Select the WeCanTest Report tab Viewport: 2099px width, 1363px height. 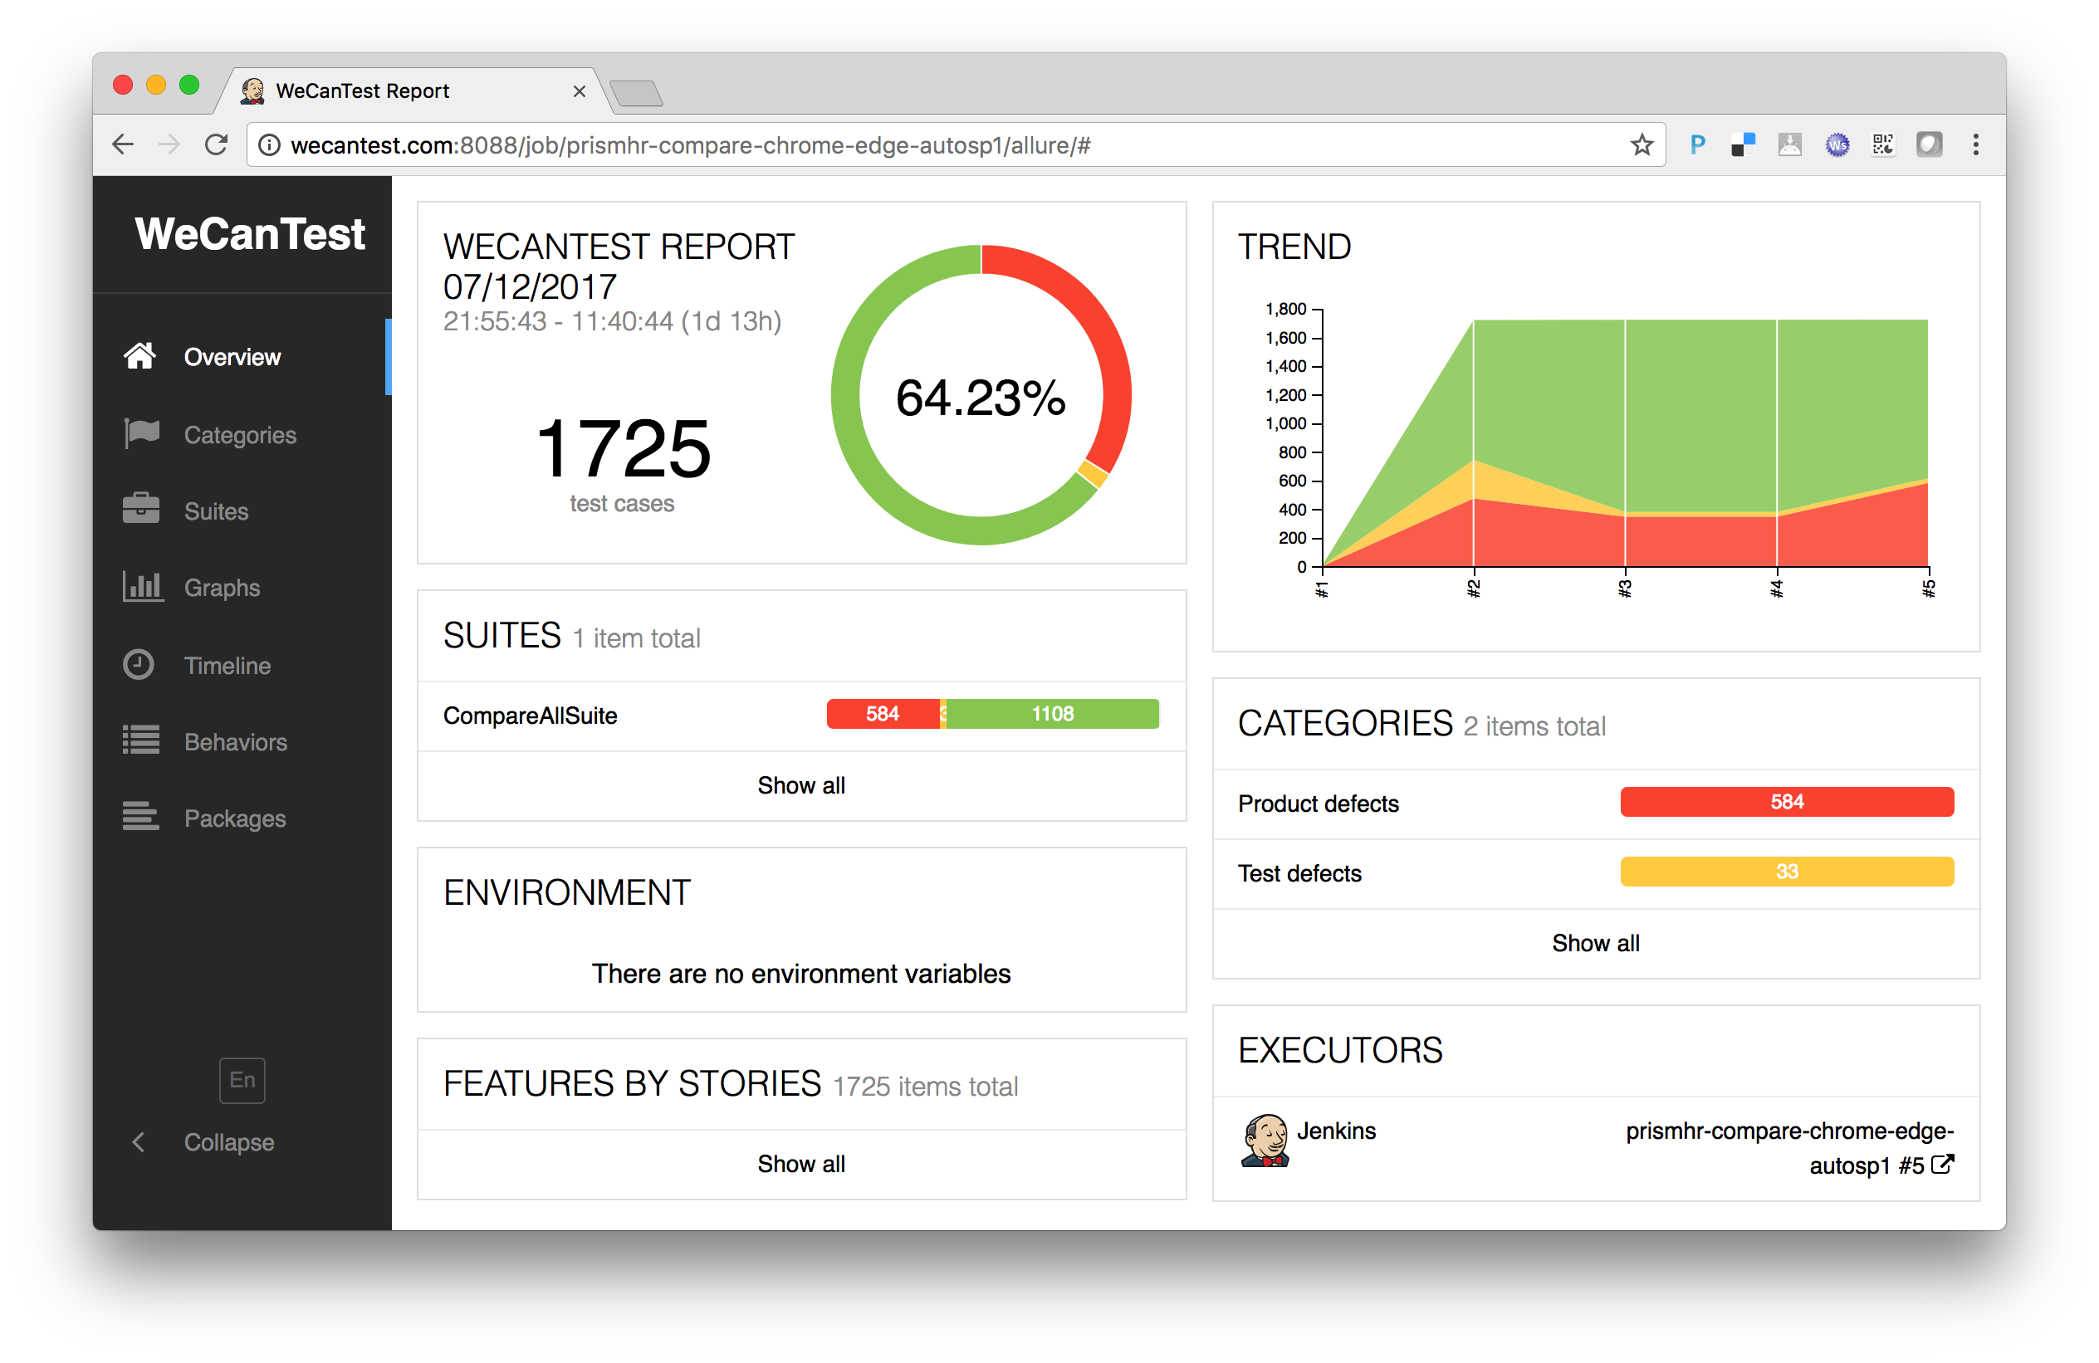pyautogui.click(x=414, y=90)
